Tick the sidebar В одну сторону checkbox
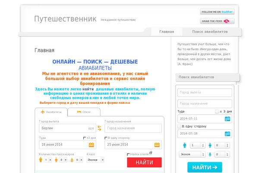The width and height of the screenshot is (259, 173). click(180, 126)
